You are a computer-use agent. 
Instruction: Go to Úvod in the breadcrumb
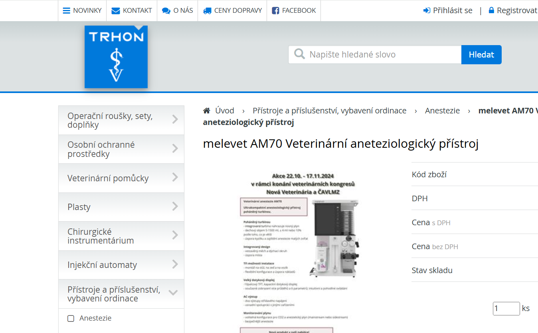tap(225, 111)
